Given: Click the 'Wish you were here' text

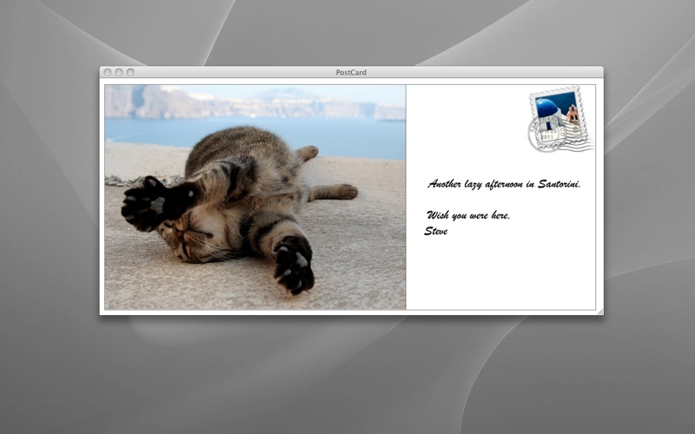Looking at the screenshot, I should click(468, 215).
